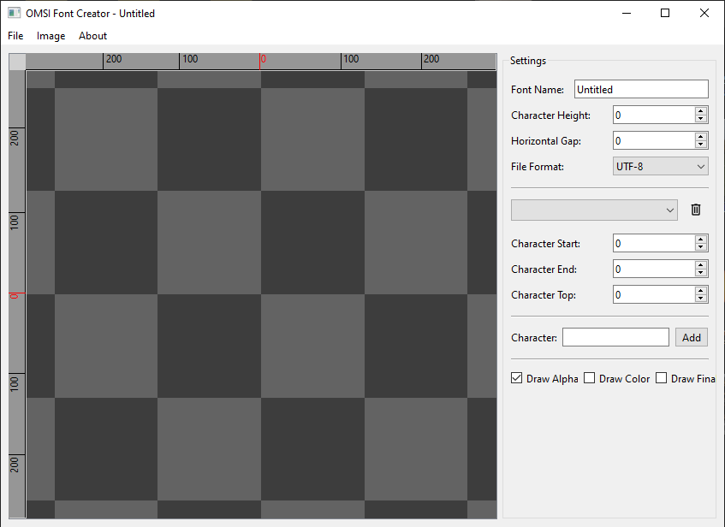Uncheck the Draw Alpha checkbox
This screenshot has width=725, height=527.
click(517, 378)
